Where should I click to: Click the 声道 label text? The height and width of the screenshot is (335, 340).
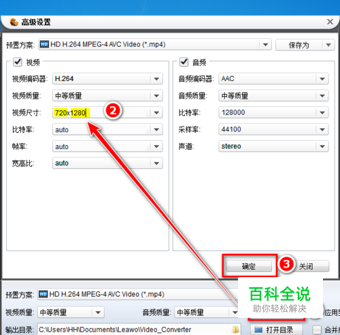tap(186, 146)
